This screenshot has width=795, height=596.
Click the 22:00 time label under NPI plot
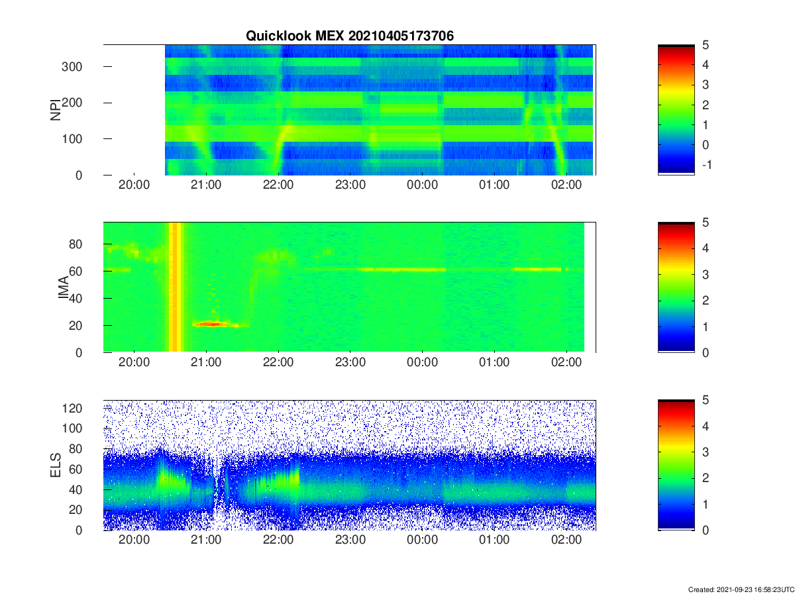click(x=278, y=185)
